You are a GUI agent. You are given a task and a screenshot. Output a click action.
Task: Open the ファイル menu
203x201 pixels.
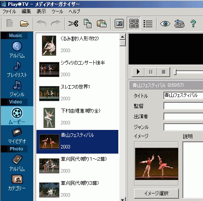pos(9,11)
